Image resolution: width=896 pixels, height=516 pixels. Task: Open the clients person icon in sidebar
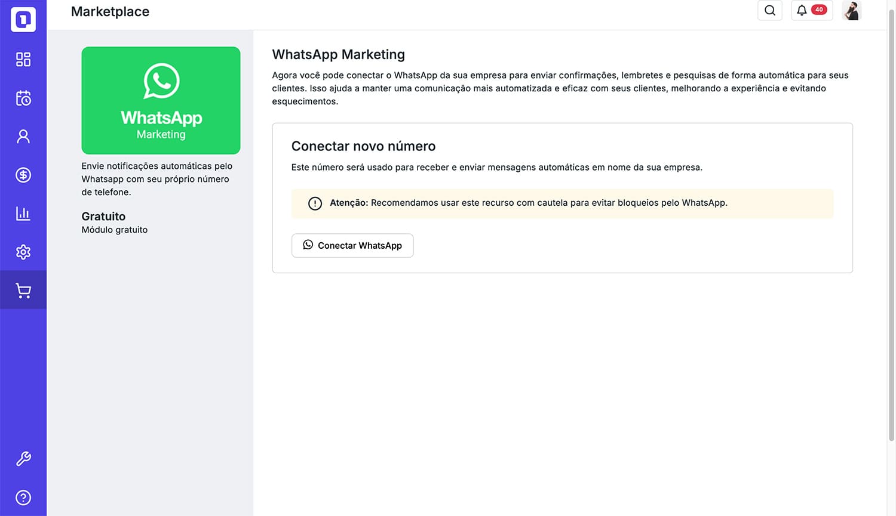(23, 137)
